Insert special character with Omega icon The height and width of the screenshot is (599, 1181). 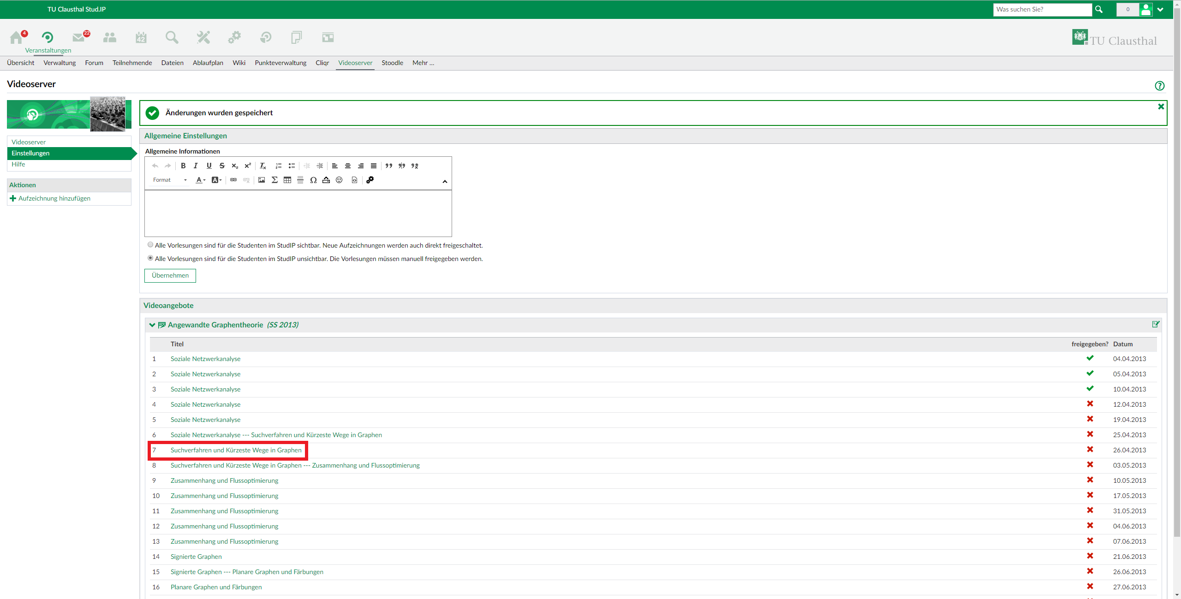pos(313,180)
